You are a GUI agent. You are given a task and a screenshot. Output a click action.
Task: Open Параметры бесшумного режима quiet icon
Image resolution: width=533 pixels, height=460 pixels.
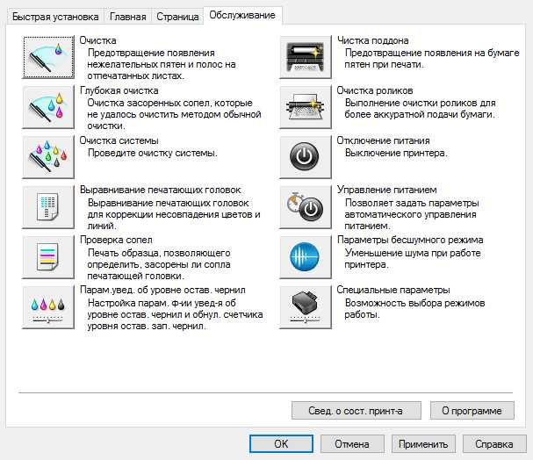click(306, 257)
